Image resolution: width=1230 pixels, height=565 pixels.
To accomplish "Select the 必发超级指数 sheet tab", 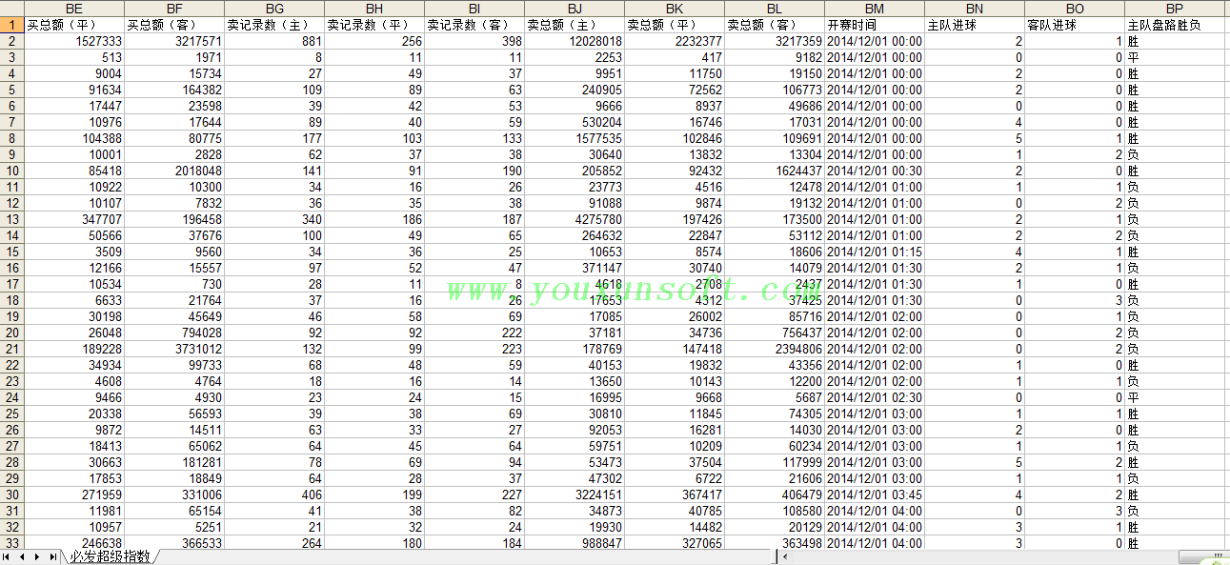I will click(x=110, y=556).
